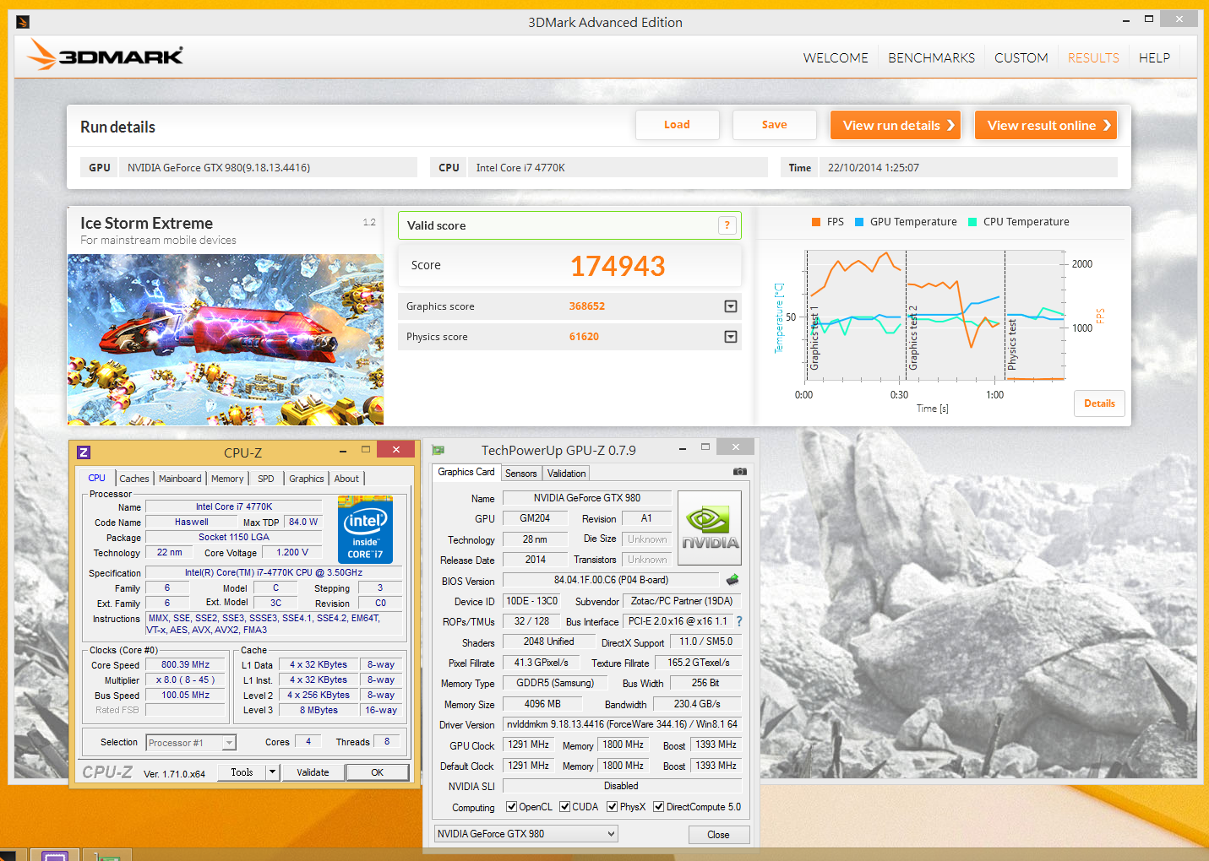
Task: Click the 3DMark title bar app icon
Action: point(23,22)
